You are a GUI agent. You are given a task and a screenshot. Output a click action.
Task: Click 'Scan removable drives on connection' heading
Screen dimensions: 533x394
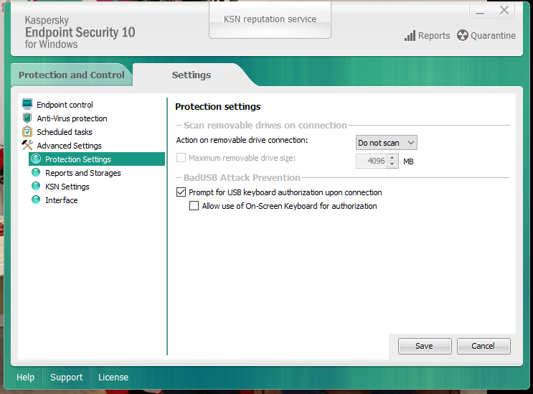pyautogui.click(x=265, y=125)
